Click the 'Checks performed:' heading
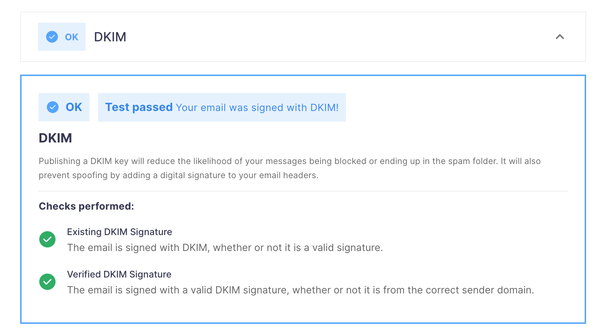This screenshot has width=602, height=333. pos(86,206)
